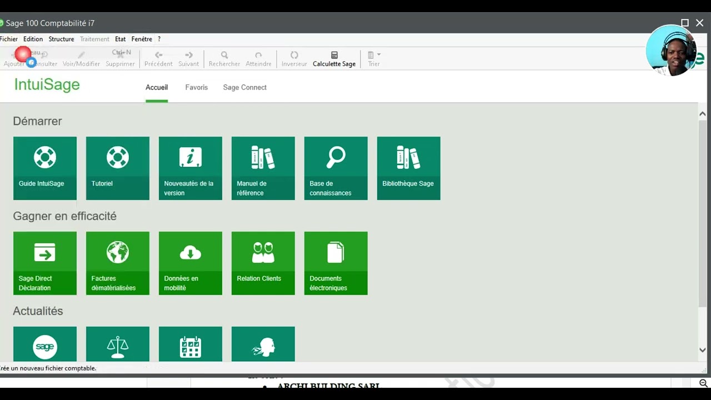Open the Base de connaissances tile
This screenshot has width=711, height=400.
tap(336, 168)
